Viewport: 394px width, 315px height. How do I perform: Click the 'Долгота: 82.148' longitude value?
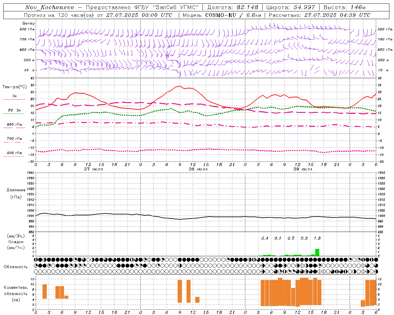pos(233,7)
